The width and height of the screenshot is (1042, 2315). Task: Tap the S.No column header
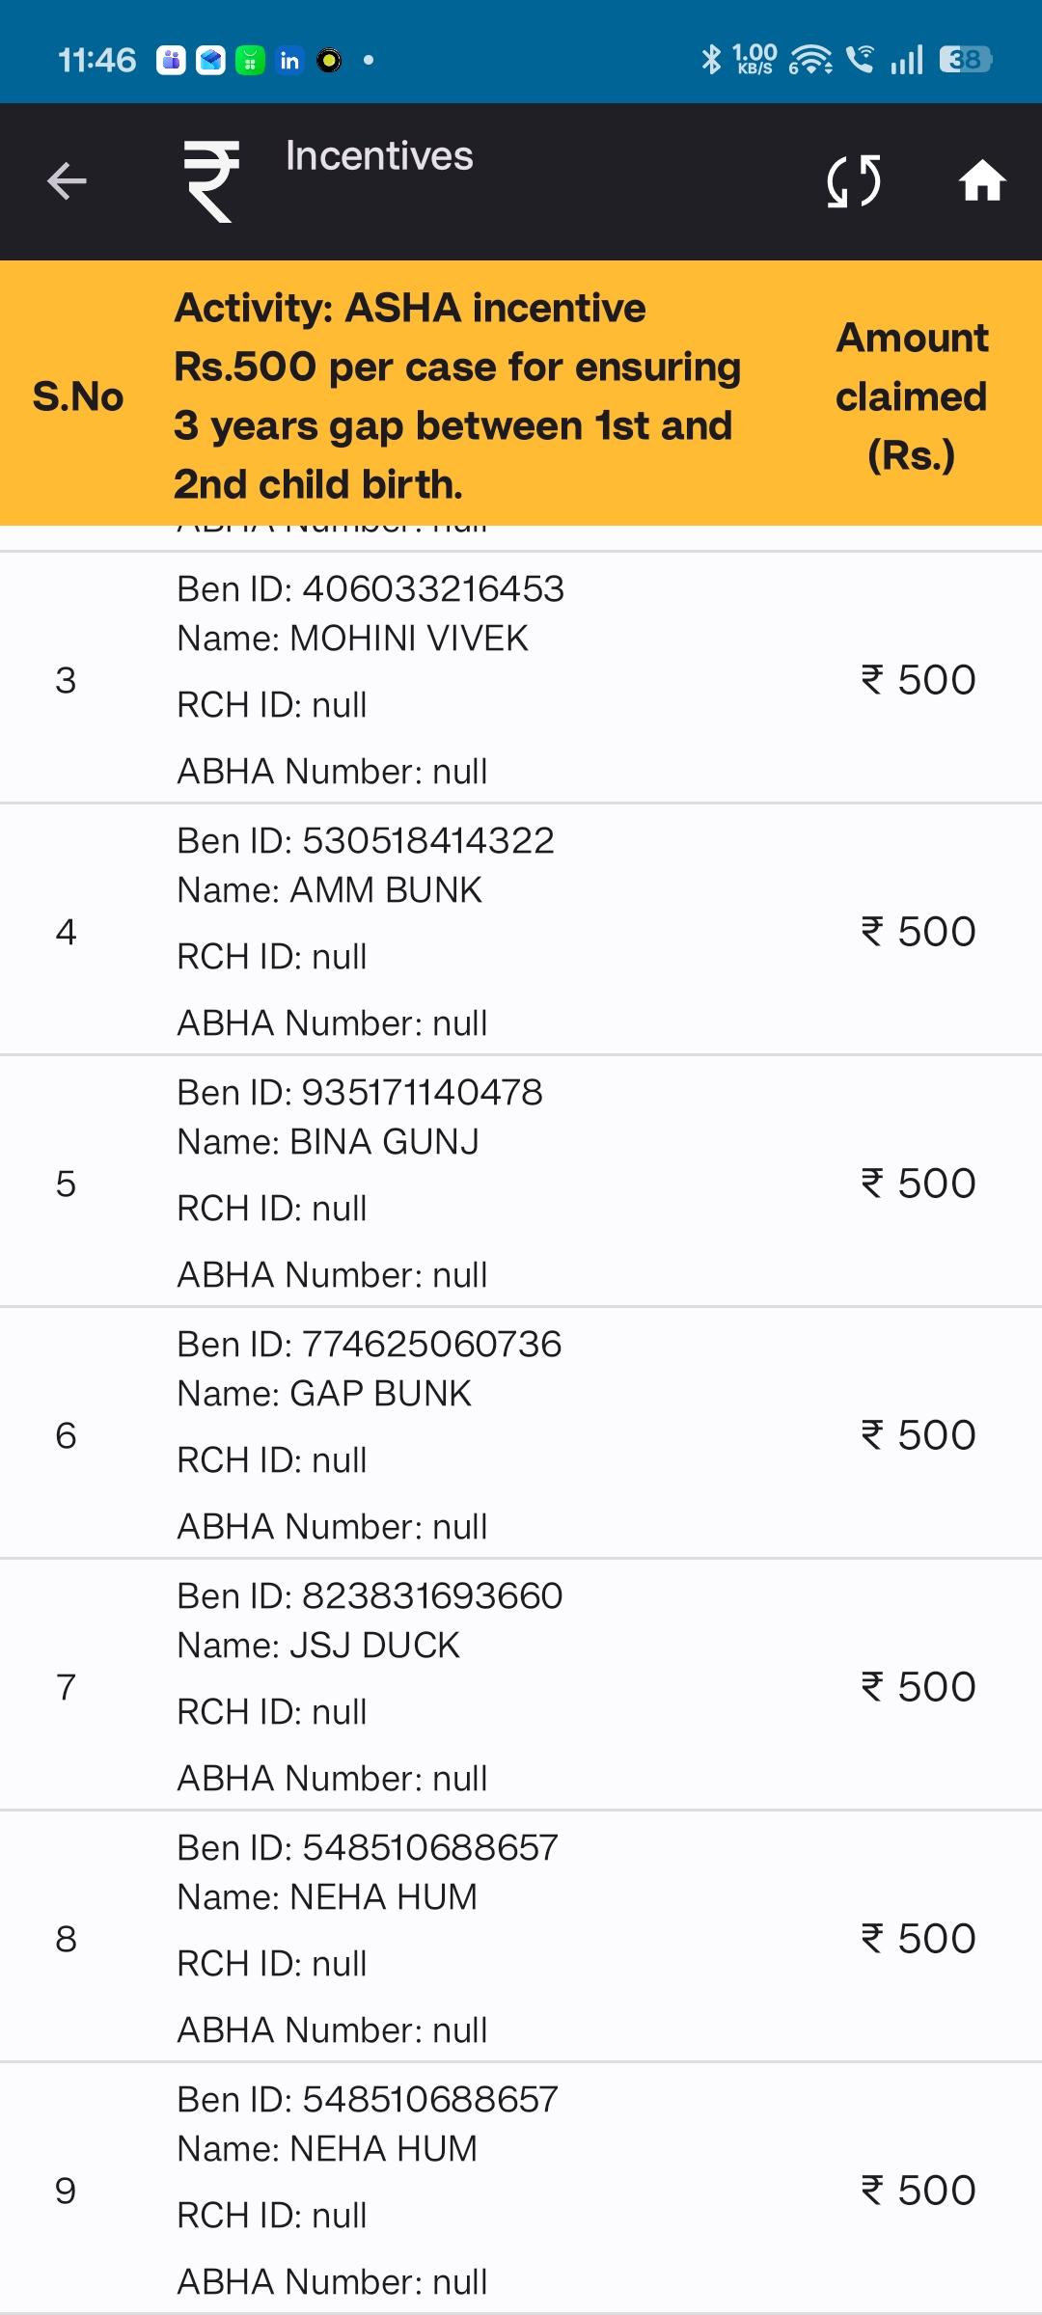coord(78,396)
